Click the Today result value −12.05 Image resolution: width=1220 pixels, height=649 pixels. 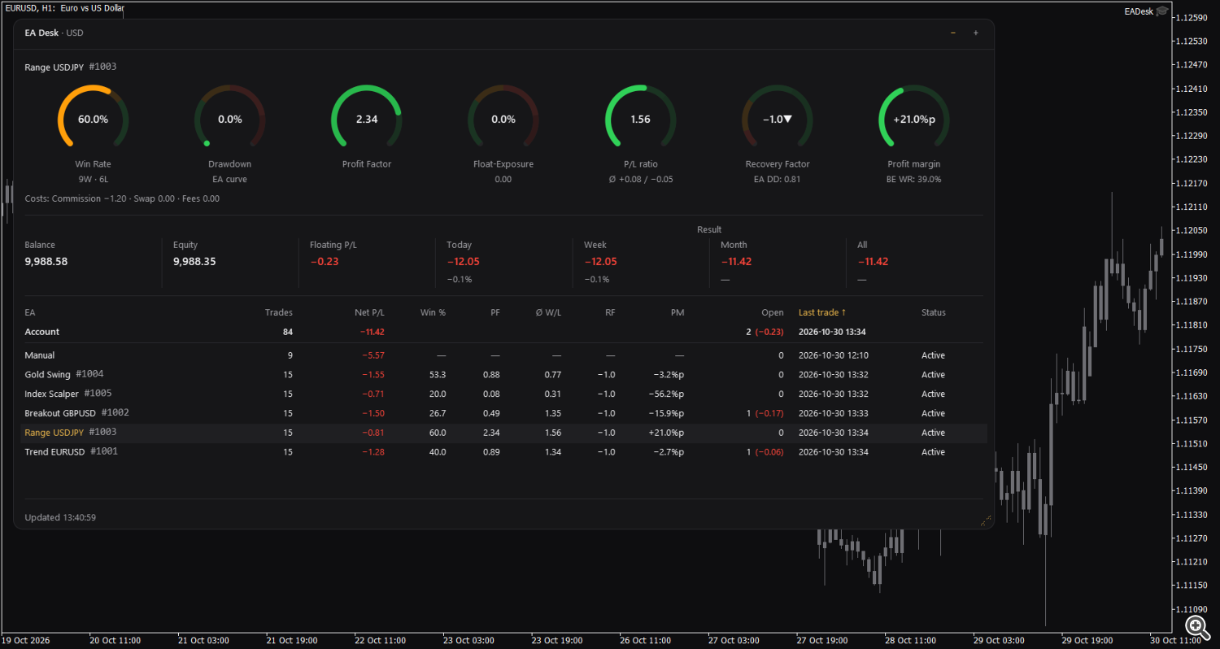[464, 262]
